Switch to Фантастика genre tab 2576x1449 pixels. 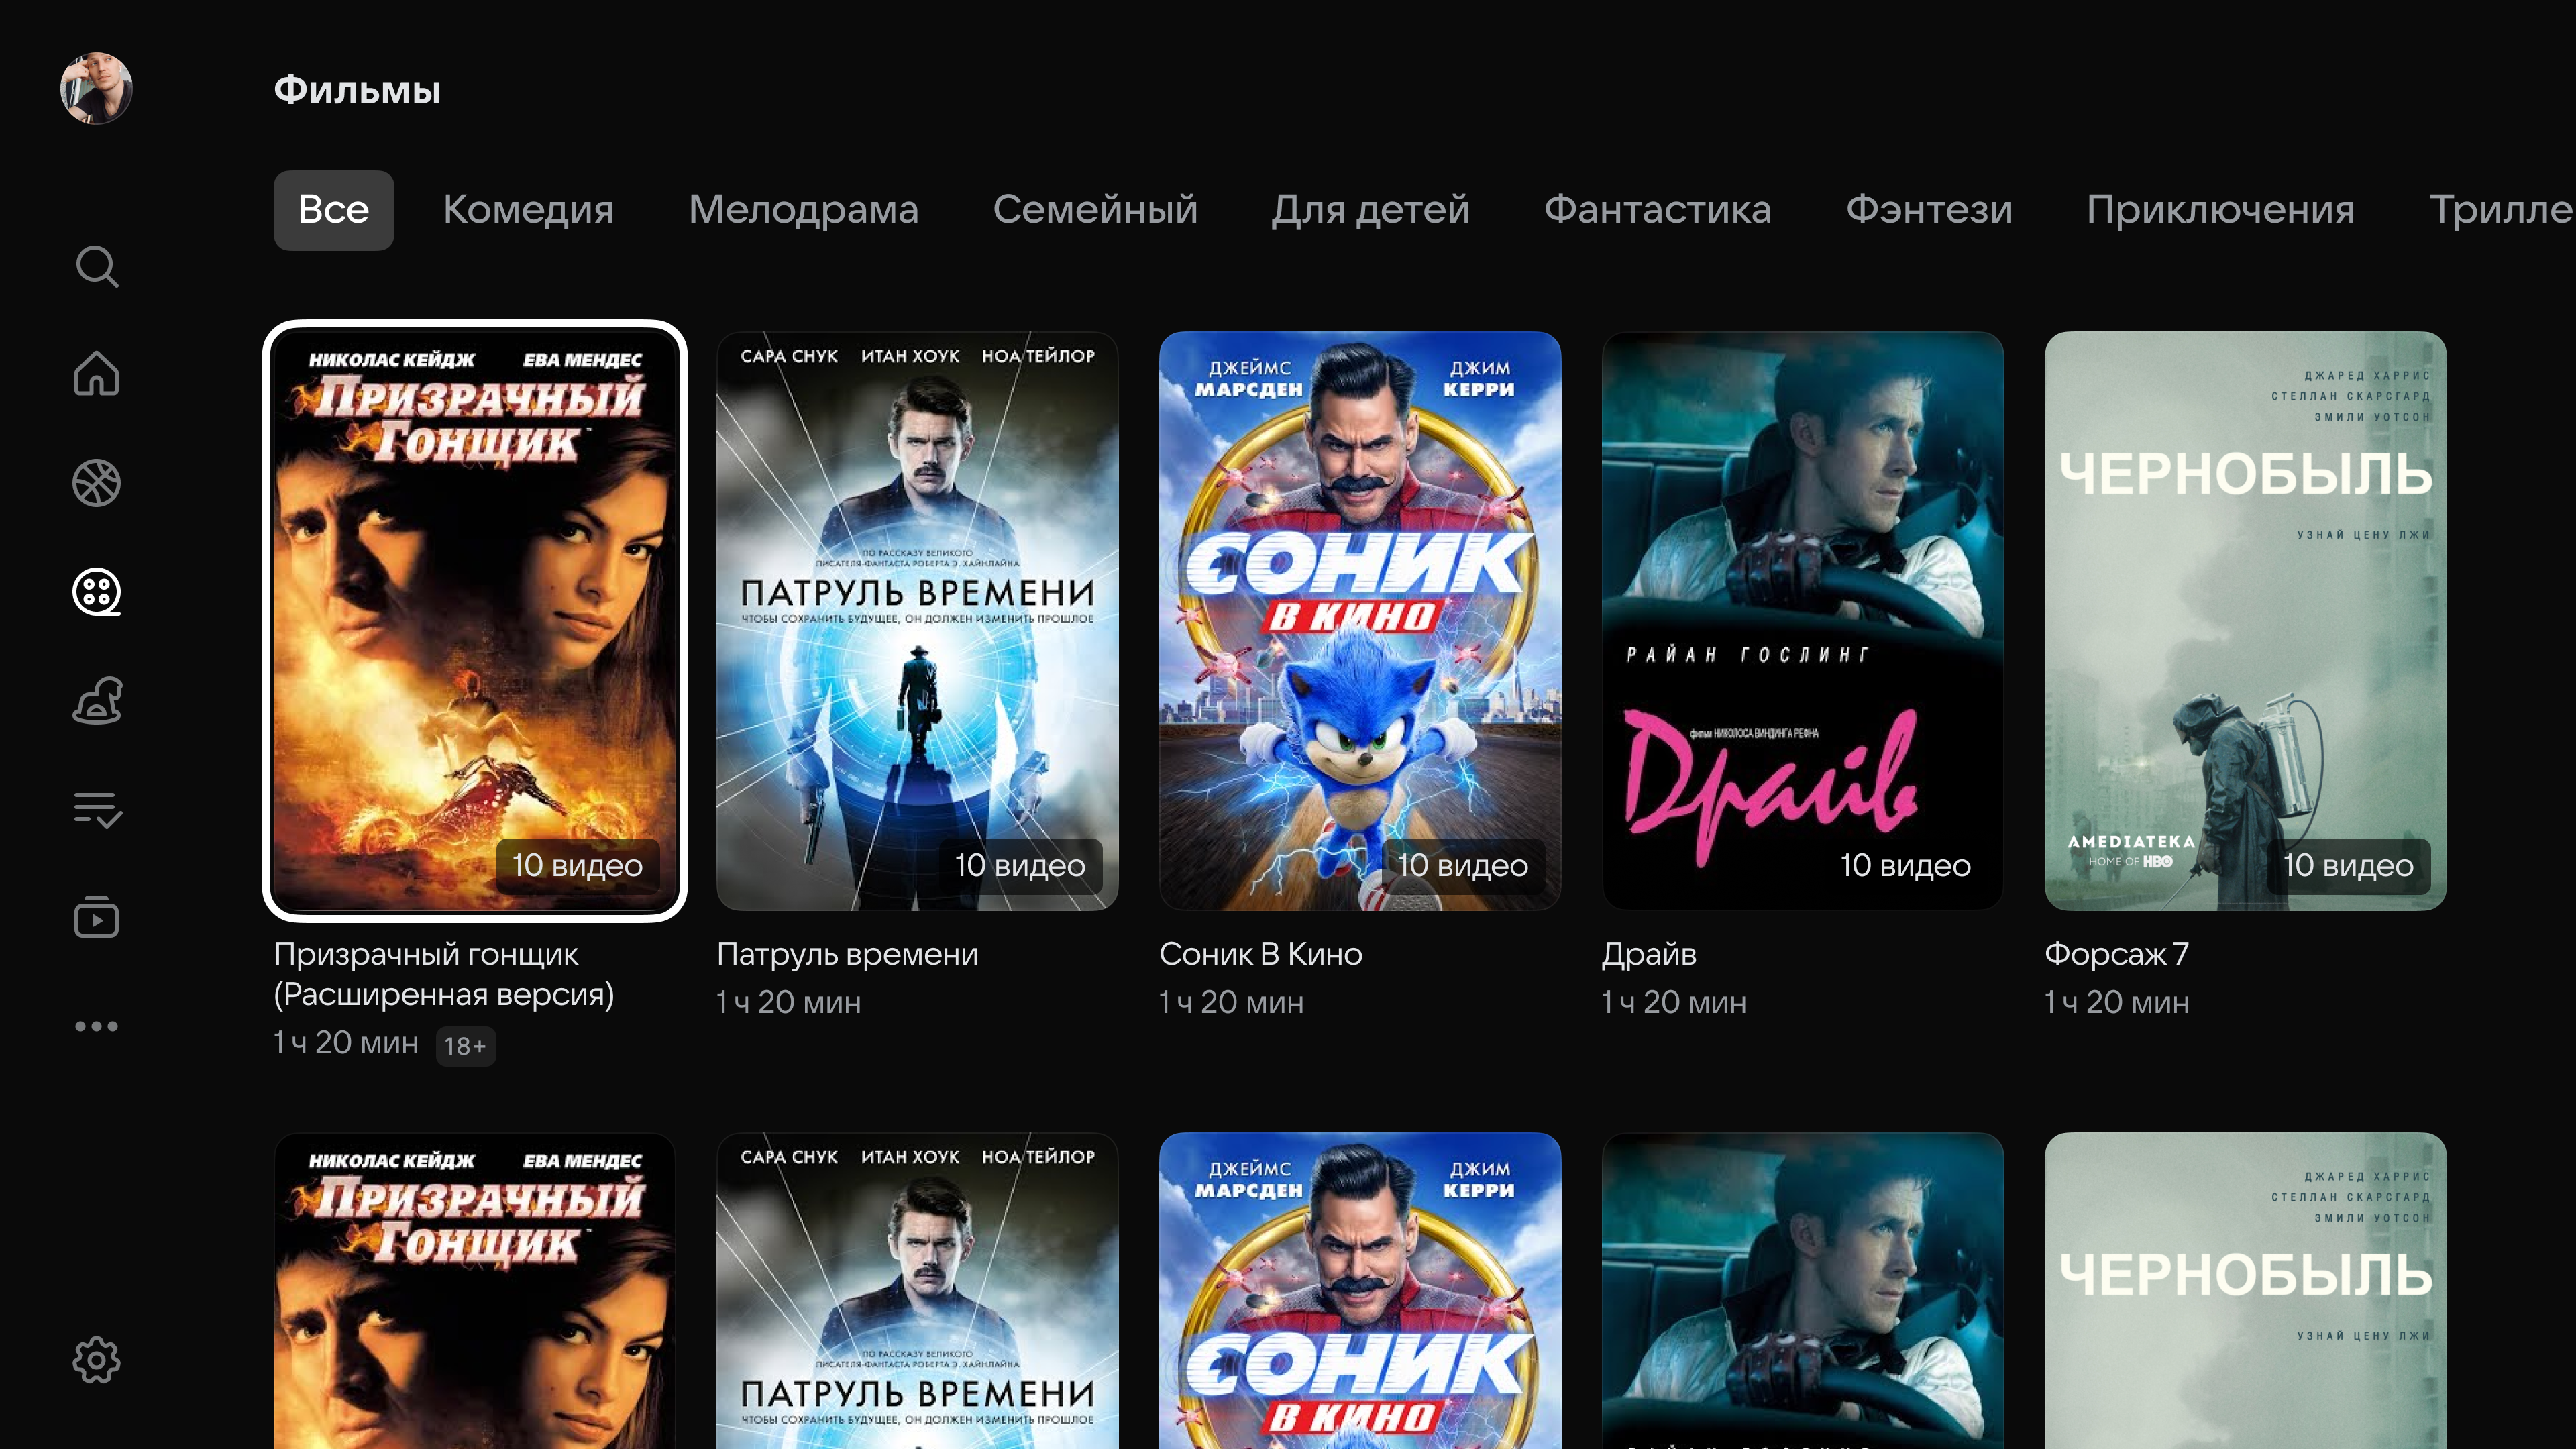(1657, 210)
